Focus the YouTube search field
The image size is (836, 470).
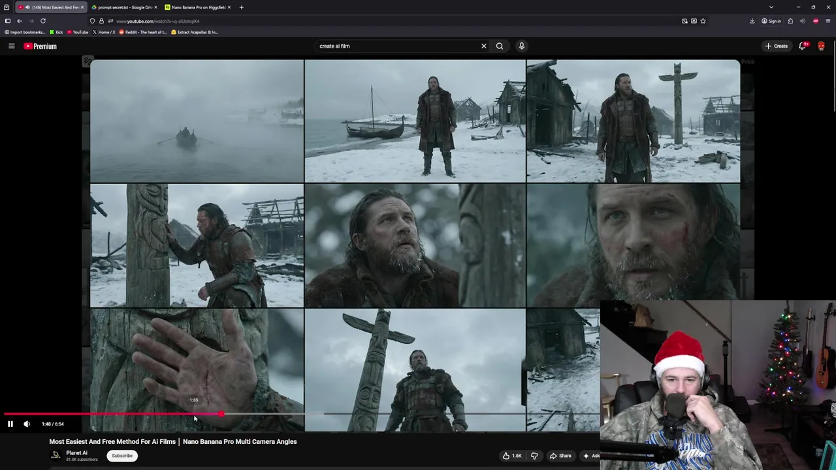pos(396,46)
